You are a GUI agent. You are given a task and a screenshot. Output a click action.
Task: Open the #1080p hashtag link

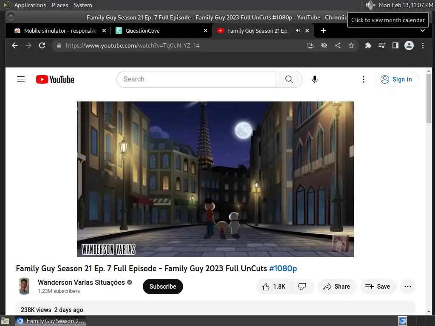[x=283, y=268]
